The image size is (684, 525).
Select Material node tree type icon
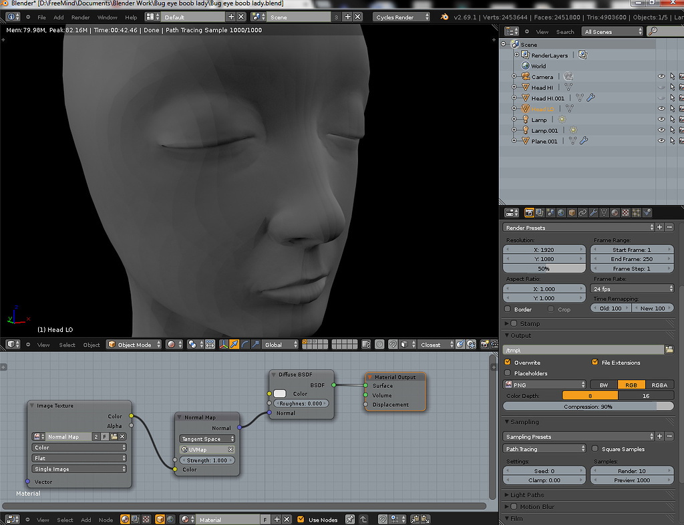click(x=125, y=520)
